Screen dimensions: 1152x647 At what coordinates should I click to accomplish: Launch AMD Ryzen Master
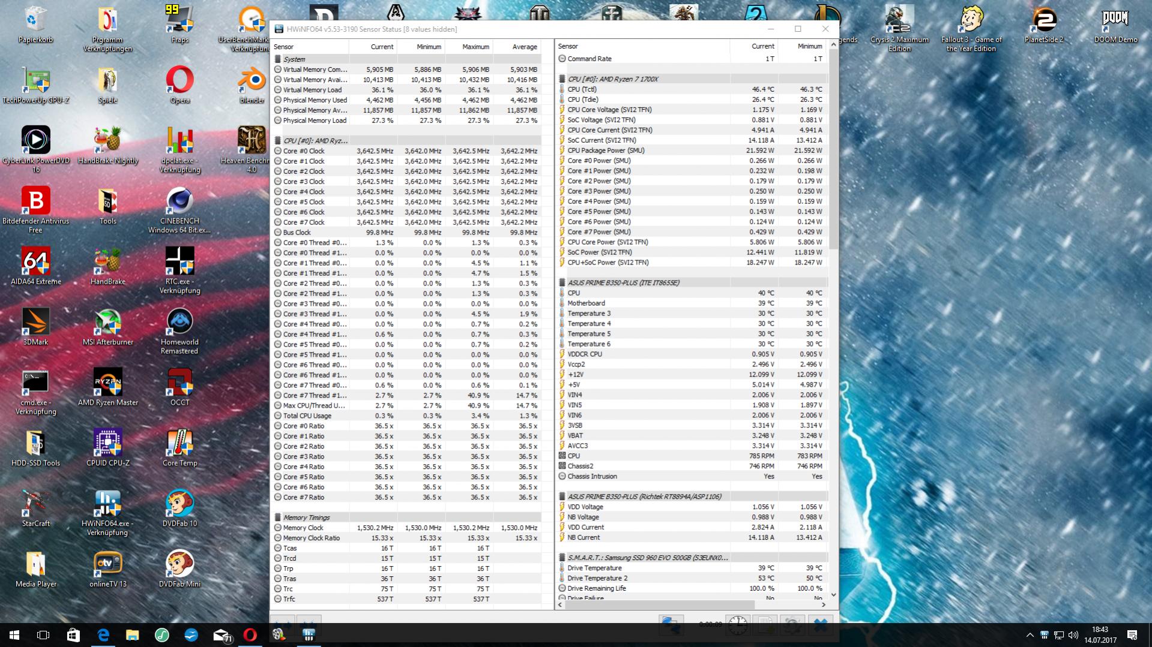[x=107, y=387]
